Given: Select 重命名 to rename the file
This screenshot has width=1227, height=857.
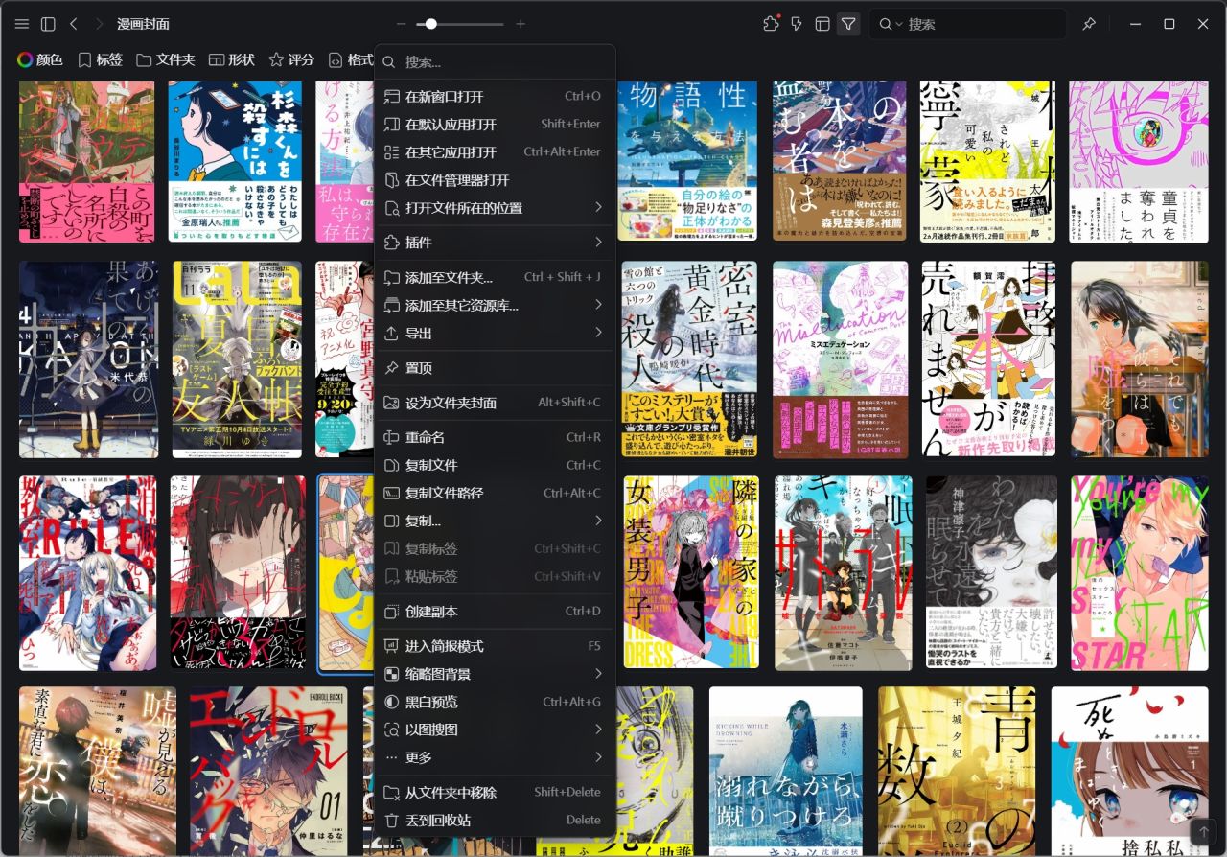Looking at the screenshot, I should [495, 437].
